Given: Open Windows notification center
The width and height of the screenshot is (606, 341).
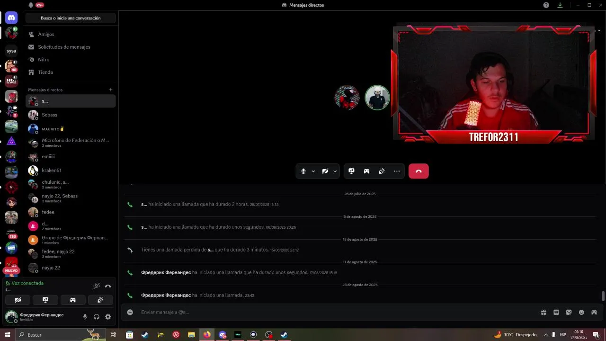Looking at the screenshot, I should tap(596, 335).
